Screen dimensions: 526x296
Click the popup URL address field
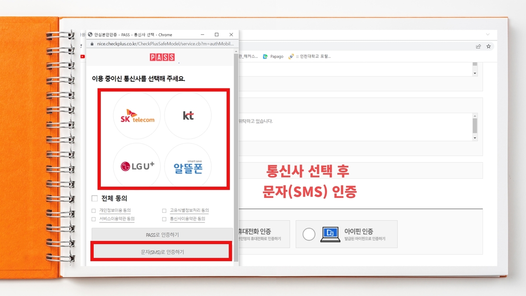tap(165, 44)
